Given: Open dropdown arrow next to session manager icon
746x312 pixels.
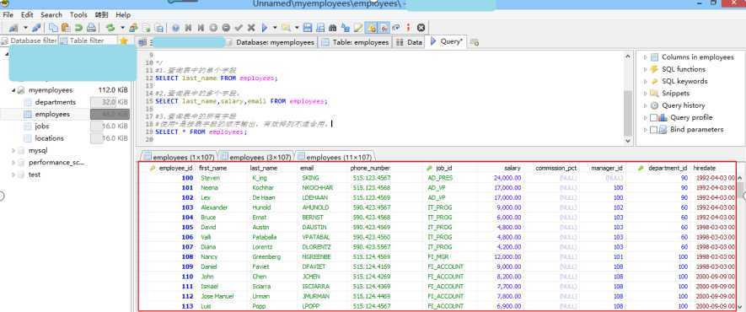Looking at the screenshot, I should 25,28.
